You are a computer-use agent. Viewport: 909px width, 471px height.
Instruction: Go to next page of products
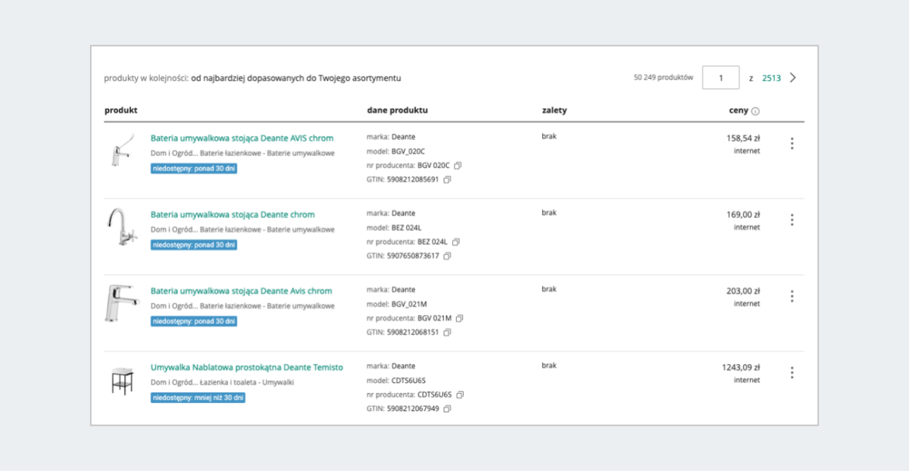point(793,77)
